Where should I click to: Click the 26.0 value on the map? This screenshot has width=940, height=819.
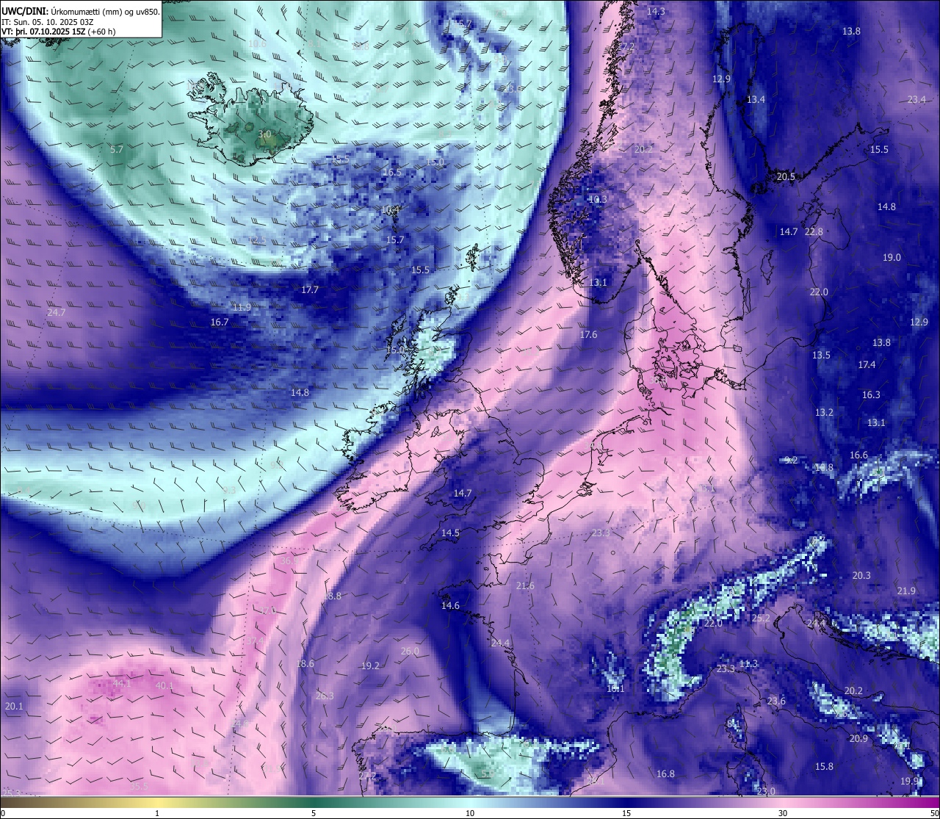pos(410,651)
